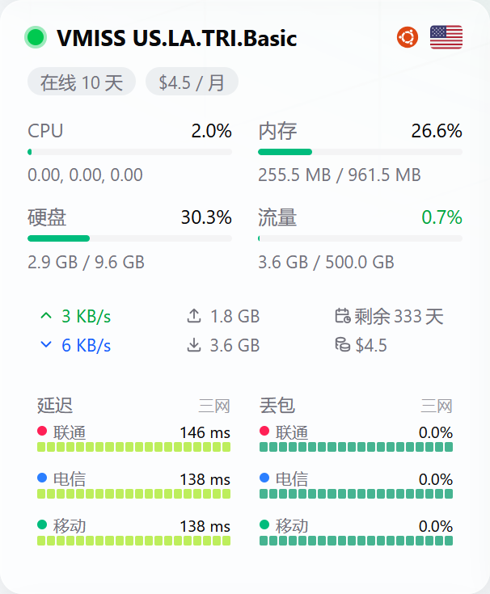This screenshot has width=490, height=594.
Task: Click the red 联通 dot under 延迟
Action: coord(42,431)
